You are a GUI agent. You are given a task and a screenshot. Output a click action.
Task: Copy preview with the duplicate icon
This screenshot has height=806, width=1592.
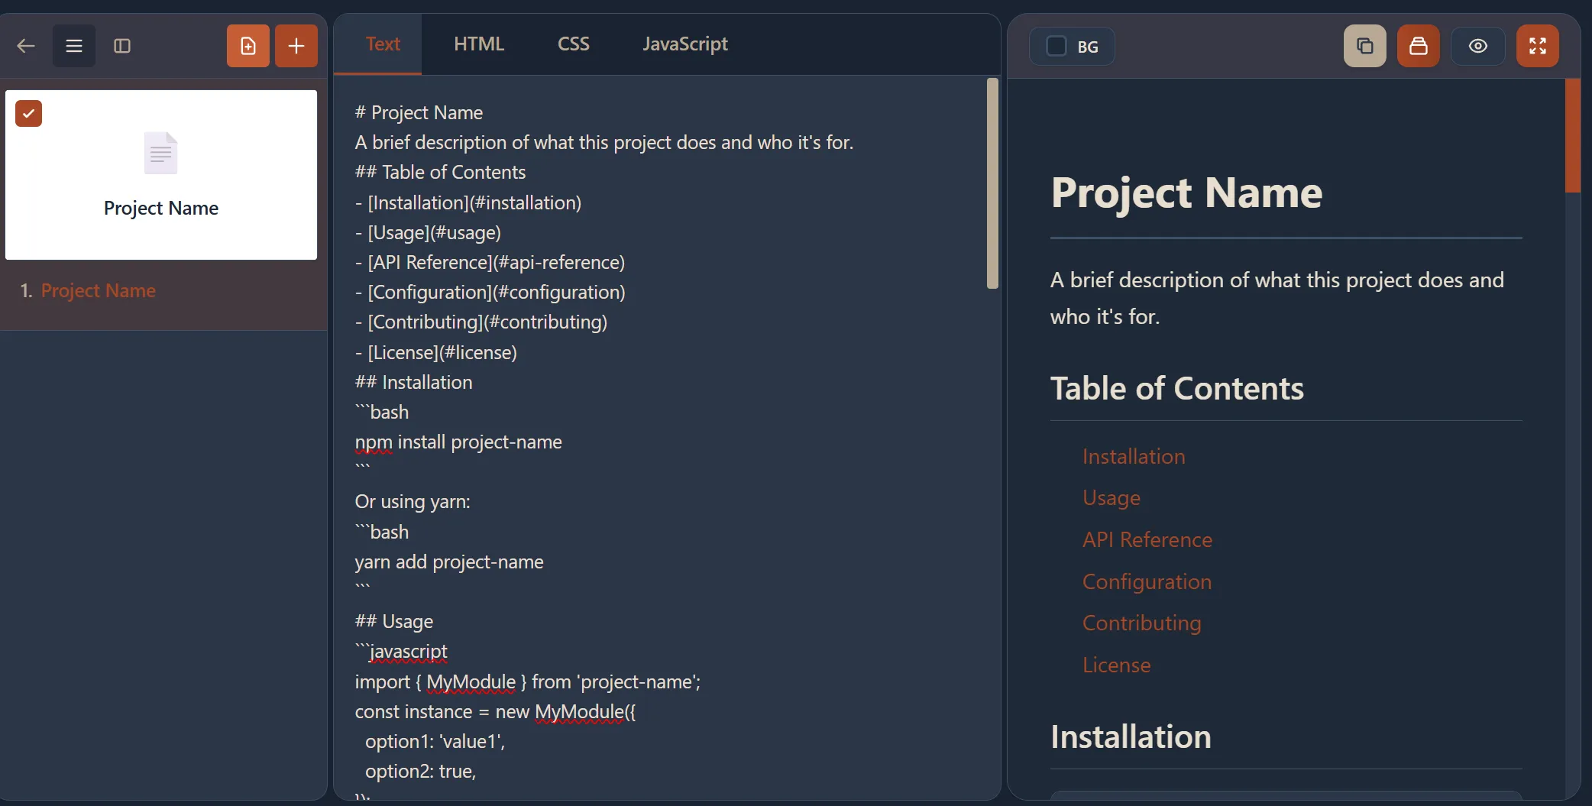pos(1365,46)
